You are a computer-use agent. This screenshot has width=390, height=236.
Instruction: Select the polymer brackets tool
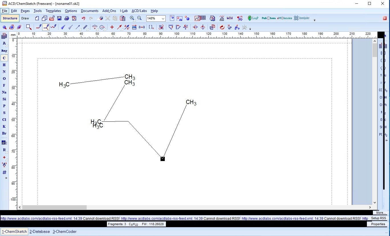[x=151, y=27]
